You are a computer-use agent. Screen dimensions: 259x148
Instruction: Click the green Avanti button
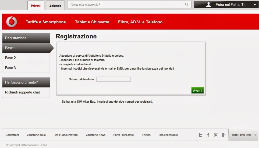[x=198, y=90]
